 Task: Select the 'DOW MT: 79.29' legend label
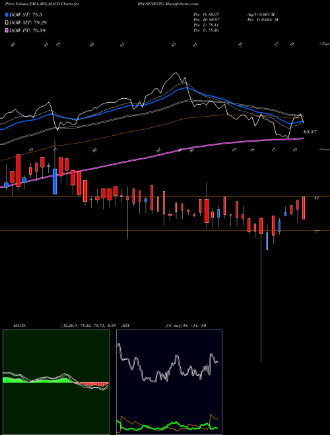pyautogui.click(x=28, y=23)
